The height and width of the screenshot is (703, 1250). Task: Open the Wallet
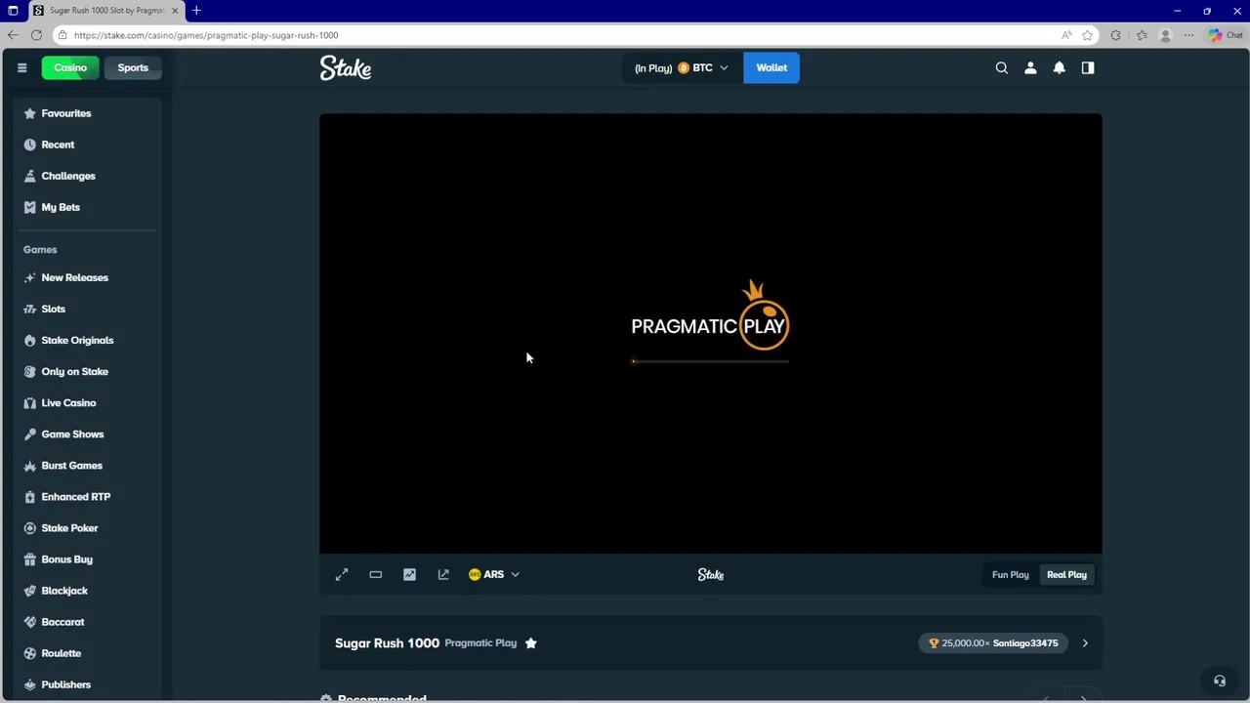(x=771, y=67)
